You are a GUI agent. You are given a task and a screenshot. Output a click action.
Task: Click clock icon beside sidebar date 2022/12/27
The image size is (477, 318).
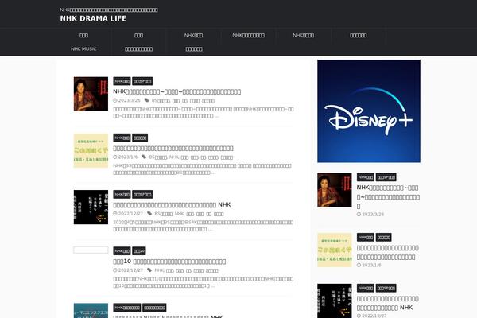click(x=359, y=316)
